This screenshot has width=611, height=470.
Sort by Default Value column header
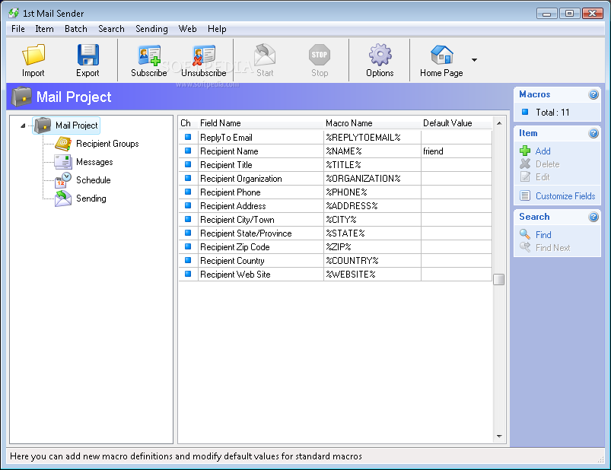[x=457, y=123]
